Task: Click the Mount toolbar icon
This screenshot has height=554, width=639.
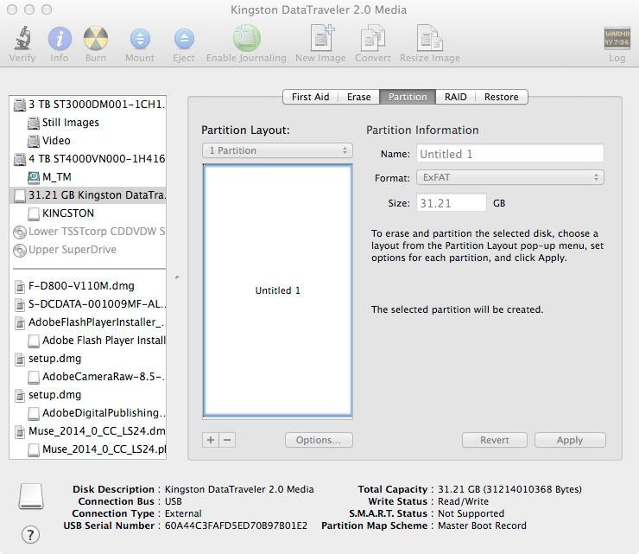Action: point(140,39)
